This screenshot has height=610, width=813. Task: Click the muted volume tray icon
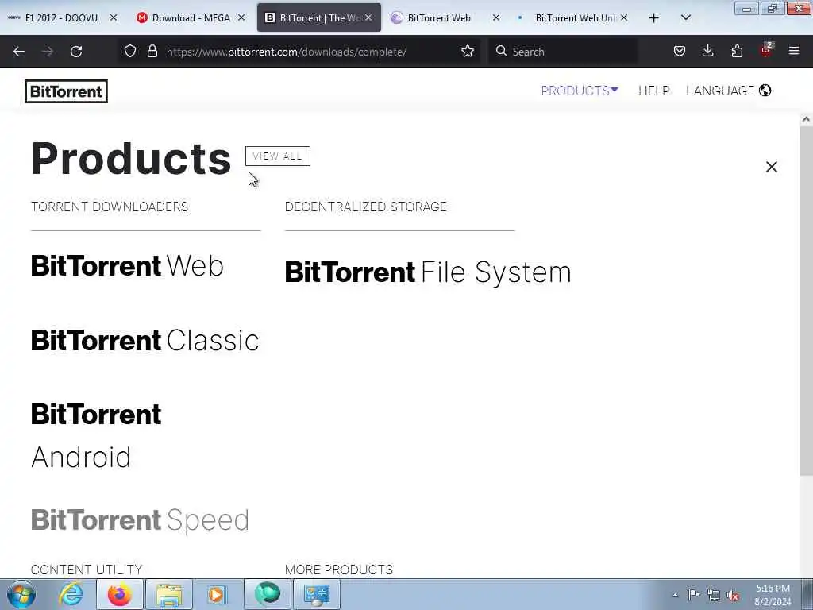tap(733, 595)
